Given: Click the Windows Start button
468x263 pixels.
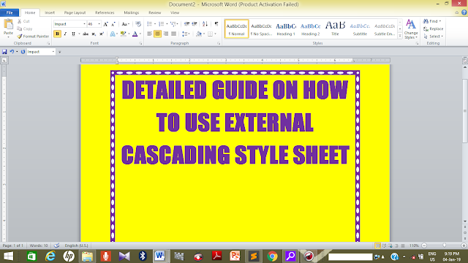Looking at the screenshot, I should point(8,256).
